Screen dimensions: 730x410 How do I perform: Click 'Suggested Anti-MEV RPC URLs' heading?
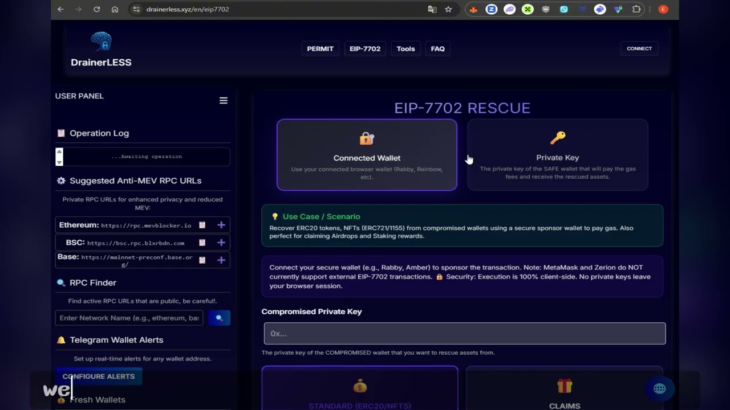(136, 181)
